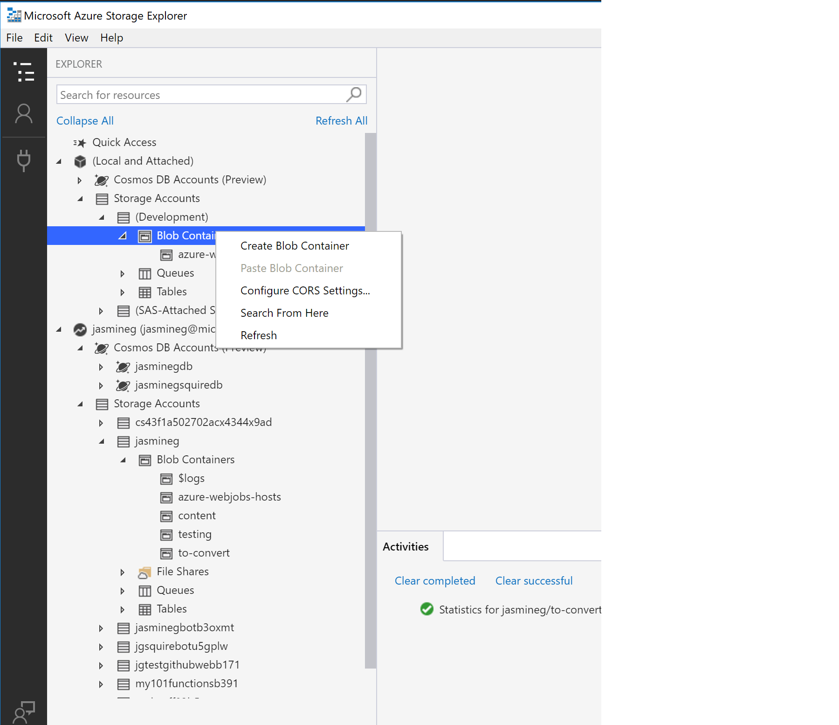Open the File menu

click(x=14, y=38)
